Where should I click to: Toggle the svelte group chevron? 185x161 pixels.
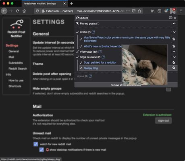click(x=174, y=32)
